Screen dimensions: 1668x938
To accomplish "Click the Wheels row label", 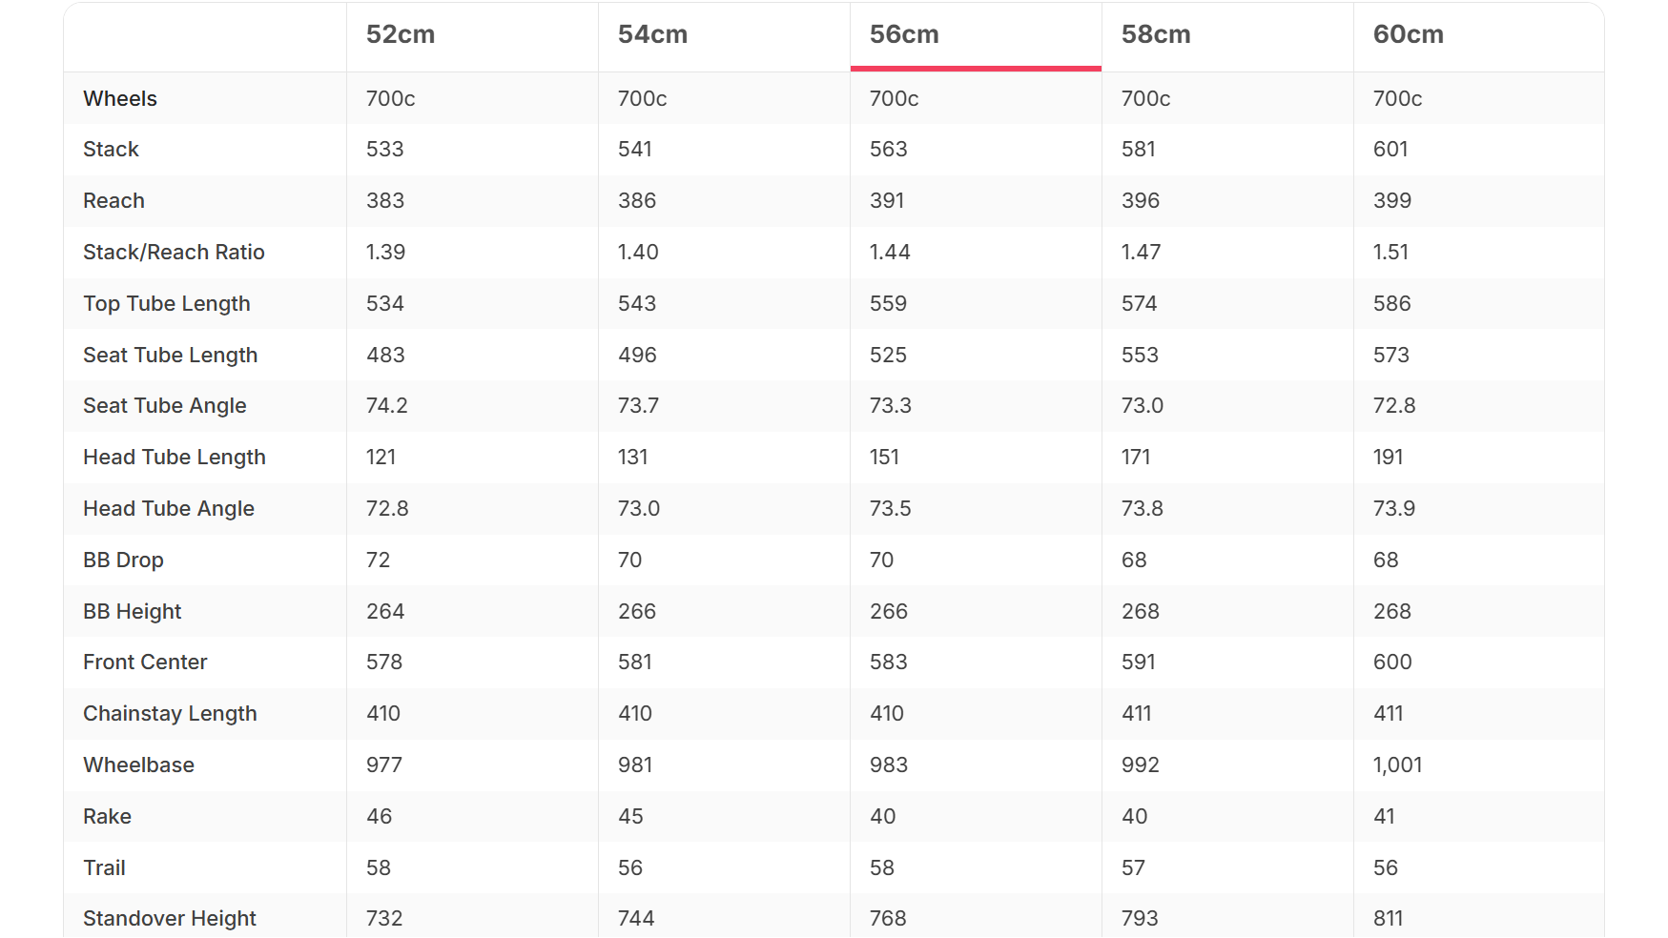I will point(120,98).
